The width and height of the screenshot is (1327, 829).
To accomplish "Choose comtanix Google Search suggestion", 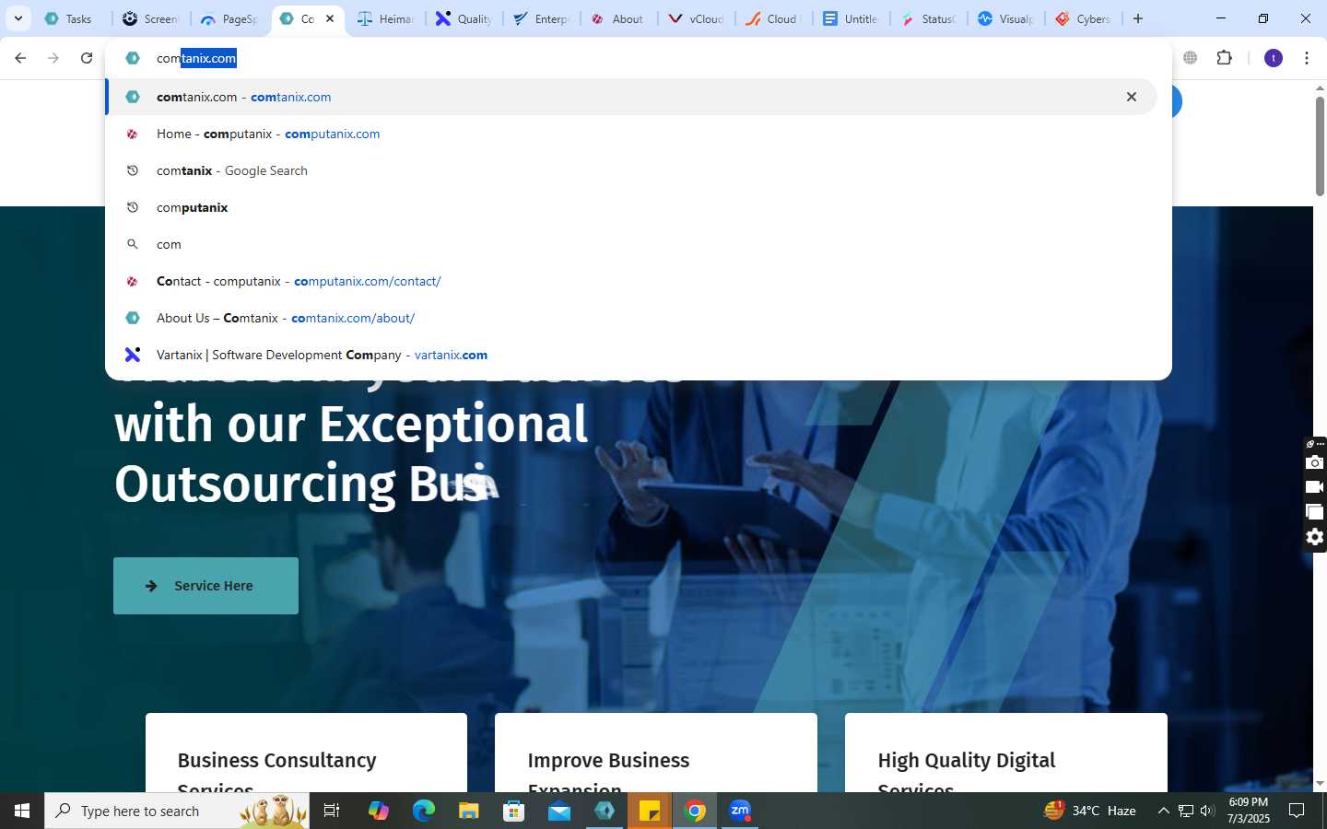I will pos(631,170).
